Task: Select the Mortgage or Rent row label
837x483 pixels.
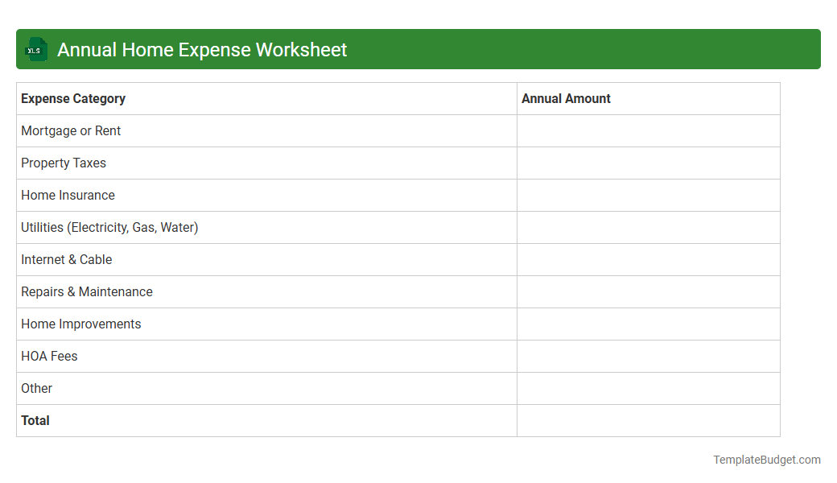Action: [x=71, y=130]
